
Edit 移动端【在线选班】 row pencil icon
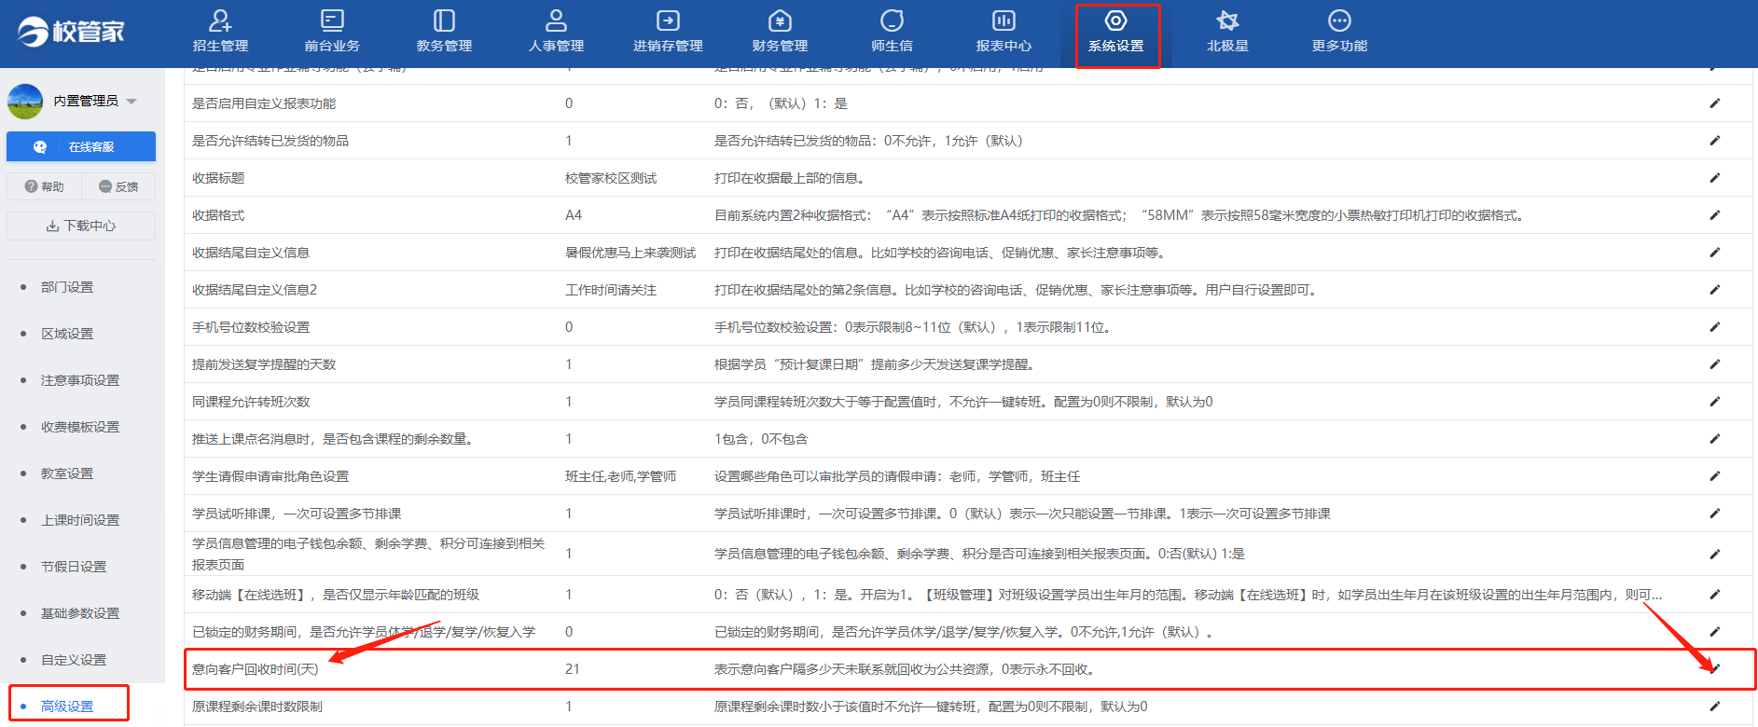(x=1714, y=595)
